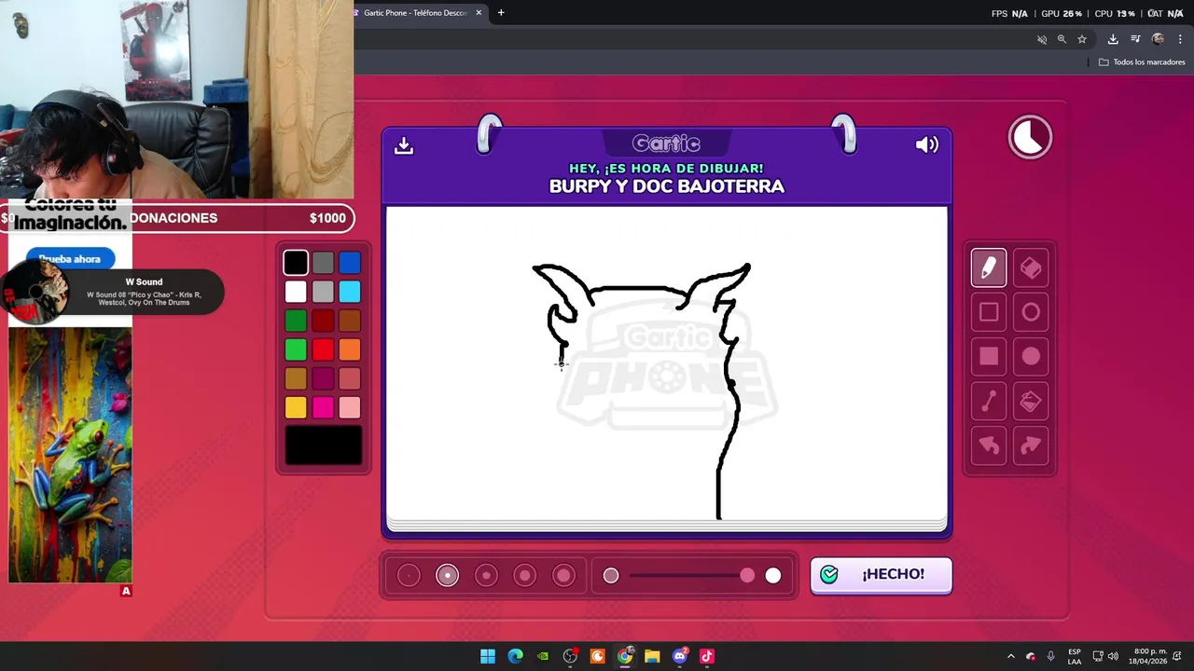Pick the filled rectangle tool
The width and height of the screenshot is (1194, 671).
[x=989, y=356]
